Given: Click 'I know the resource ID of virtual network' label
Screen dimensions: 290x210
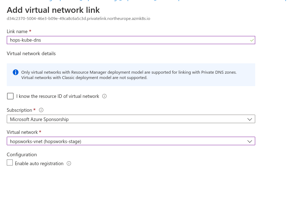Looking at the screenshot, I should (58, 96).
